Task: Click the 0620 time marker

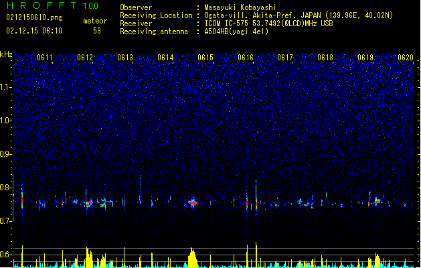Action: [x=406, y=58]
